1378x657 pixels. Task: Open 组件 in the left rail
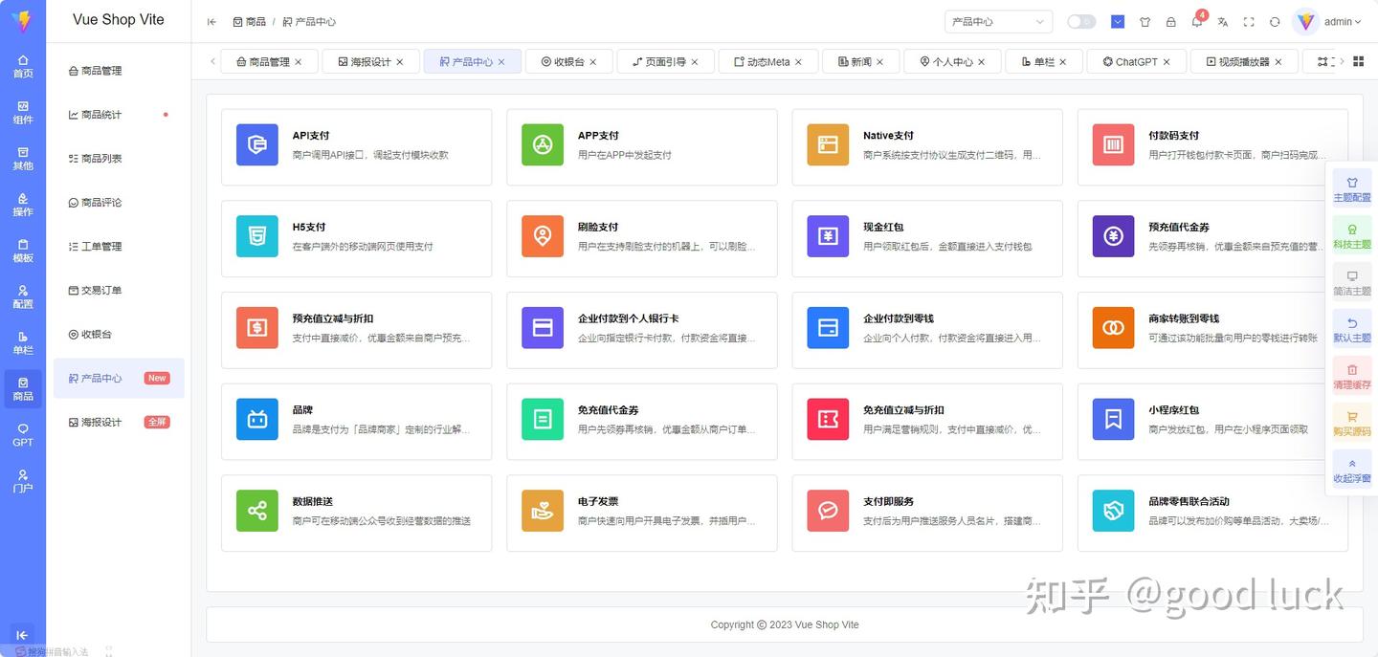tap(23, 112)
